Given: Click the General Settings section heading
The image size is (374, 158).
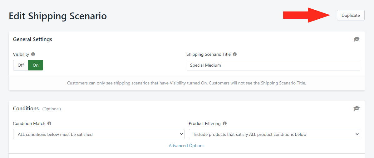Looking at the screenshot, I should pos(32,39).
